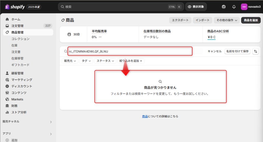Image resolution: width=263 pixels, height=142 pixels.
Task: Open the 商品のABC分析 metric card
Action: coord(231,34)
